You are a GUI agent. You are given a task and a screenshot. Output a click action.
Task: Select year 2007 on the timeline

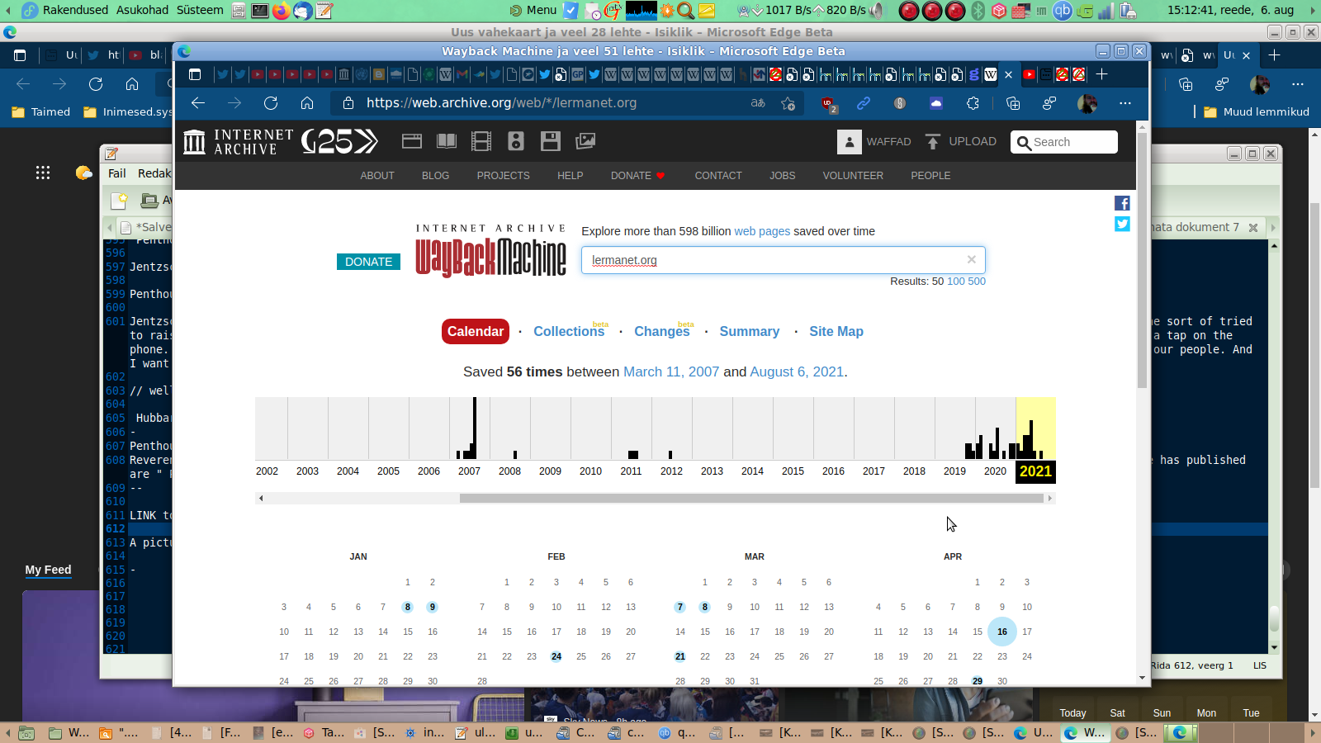(469, 471)
